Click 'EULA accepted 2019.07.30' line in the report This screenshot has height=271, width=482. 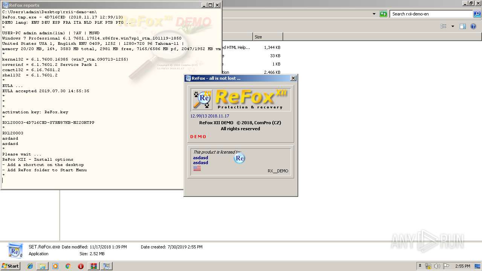click(x=46, y=91)
